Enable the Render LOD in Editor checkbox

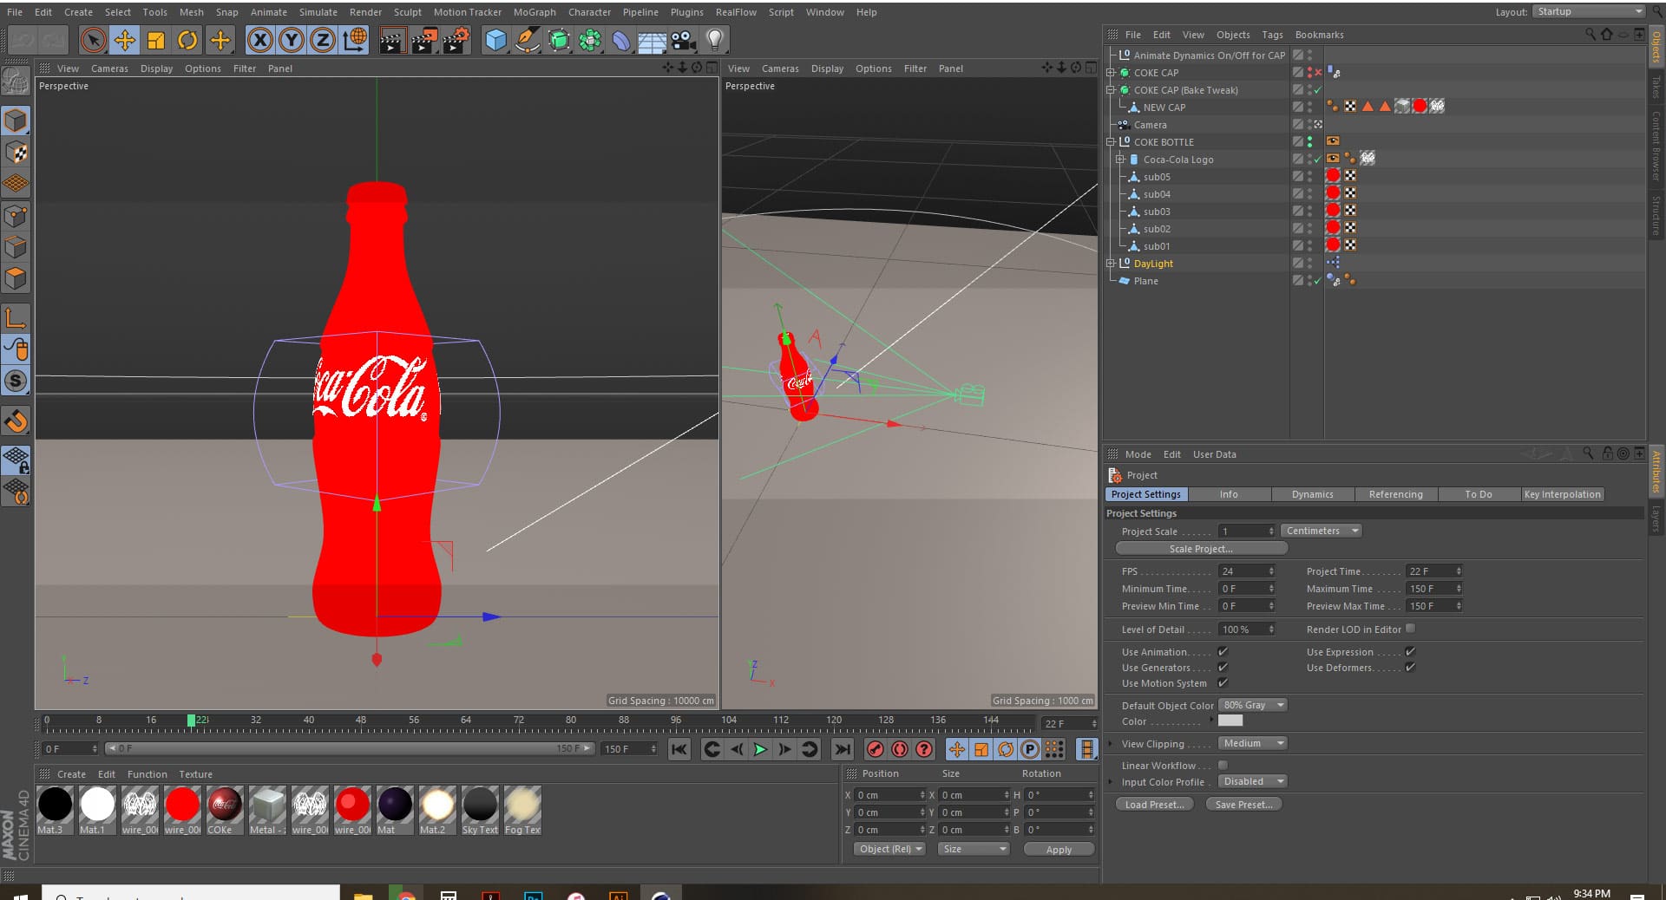pos(1410,629)
